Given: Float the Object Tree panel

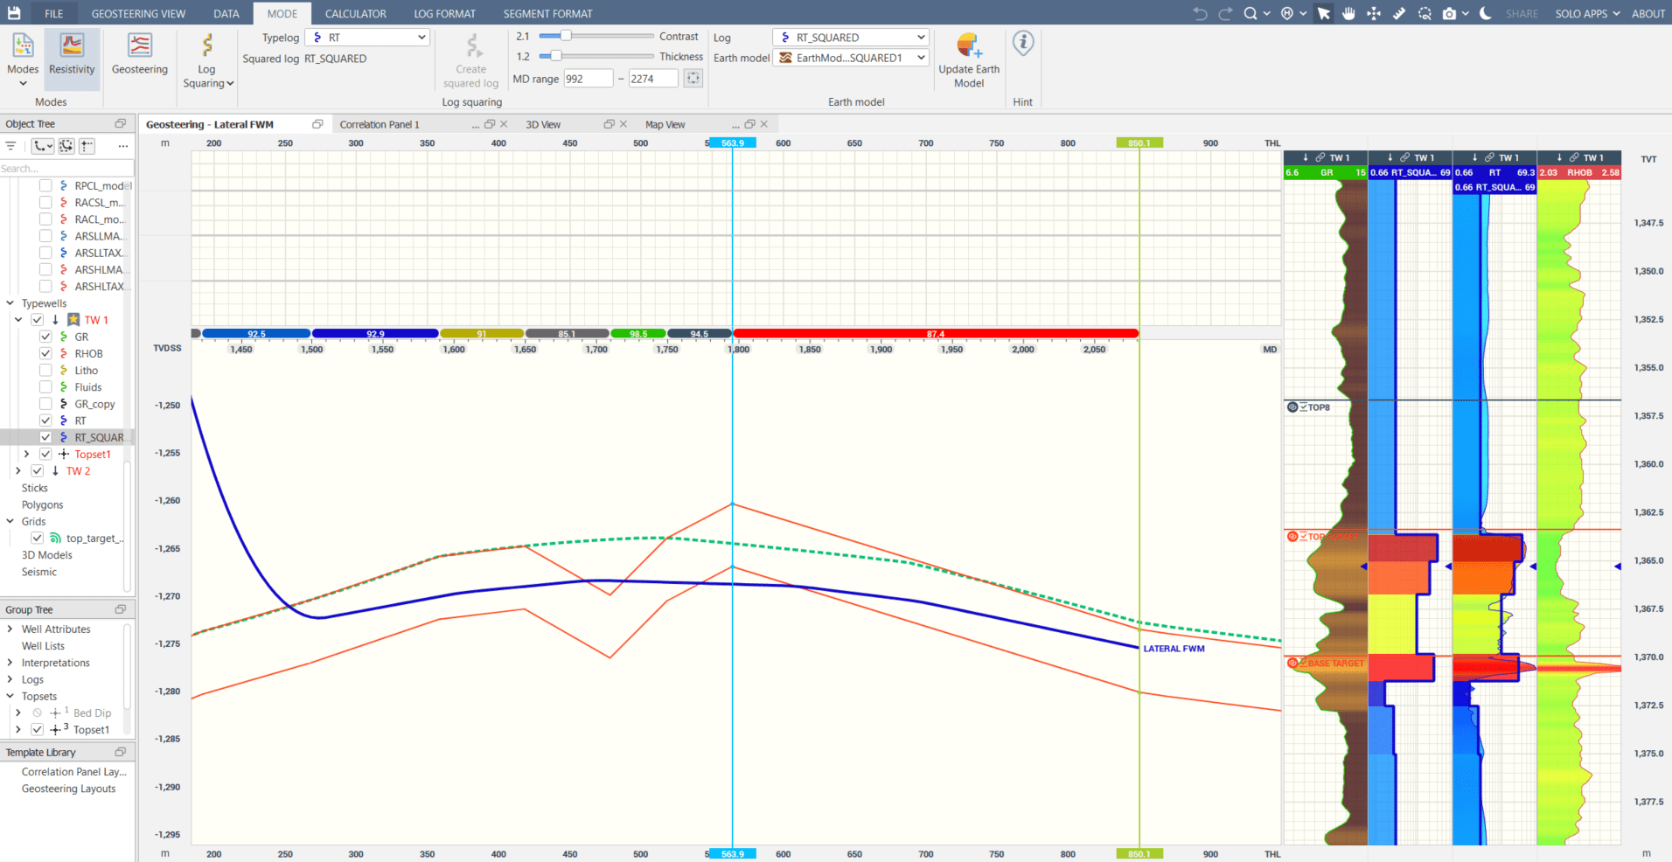Looking at the screenshot, I should pos(121,123).
